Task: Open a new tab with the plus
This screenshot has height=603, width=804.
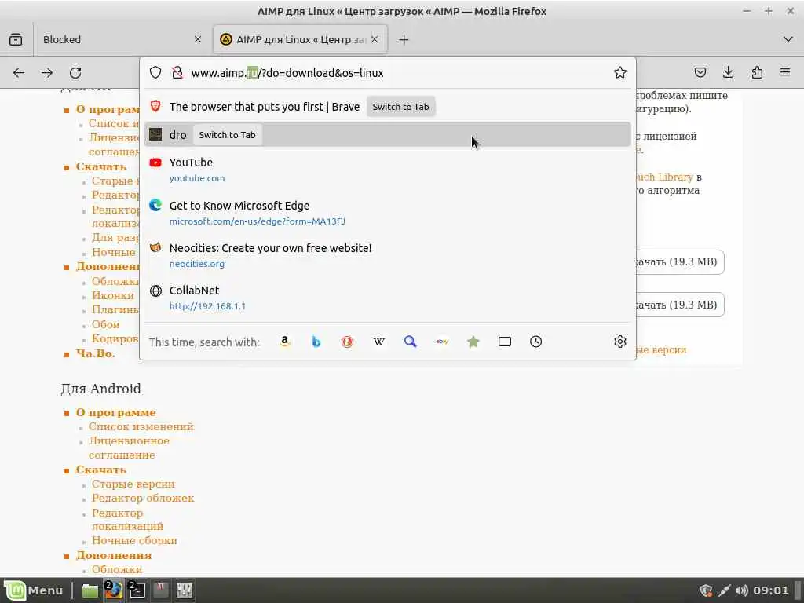Action: pyautogui.click(x=404, y=39)
